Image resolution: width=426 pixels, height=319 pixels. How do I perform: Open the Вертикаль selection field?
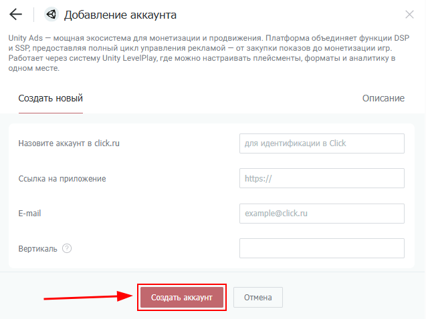[322, 248]
